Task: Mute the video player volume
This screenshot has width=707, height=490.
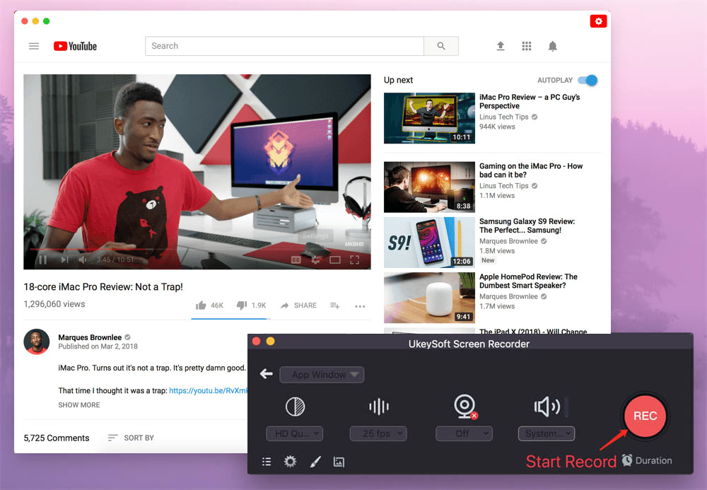Action: (83, 259)
